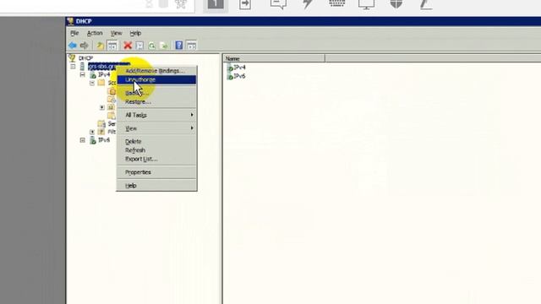This screenshot has width=541, height=304.
Task: Click the IPv4 server icon in the tree
Action: coord(92,74)
